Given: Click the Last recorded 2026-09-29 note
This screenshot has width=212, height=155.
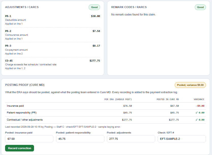Looking at the screenshot, I should point(63,127).
